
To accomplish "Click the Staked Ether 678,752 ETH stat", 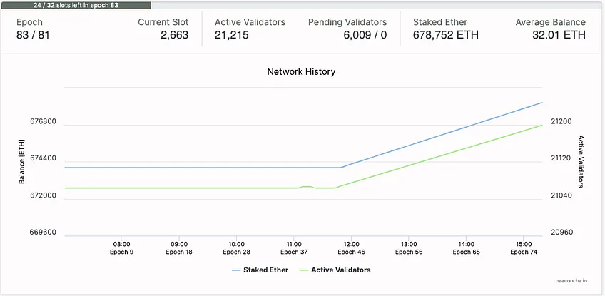I will [x=446, y=29].
